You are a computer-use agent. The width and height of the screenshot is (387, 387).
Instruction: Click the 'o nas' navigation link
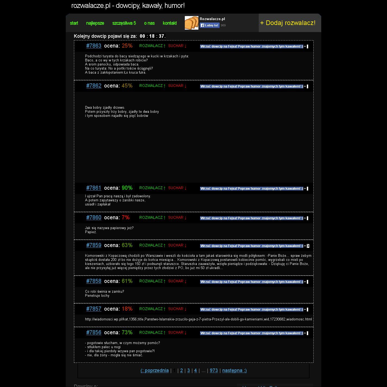(149, 23)
